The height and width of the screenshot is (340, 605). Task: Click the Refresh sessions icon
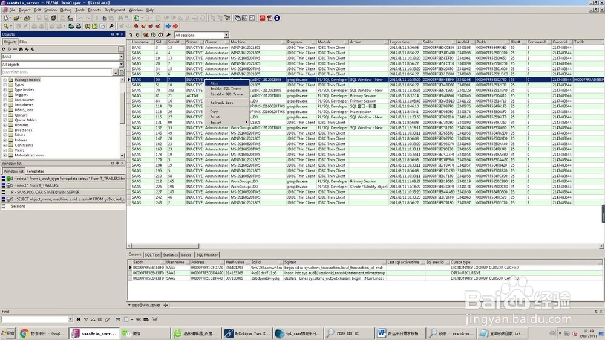click(131, 35)
